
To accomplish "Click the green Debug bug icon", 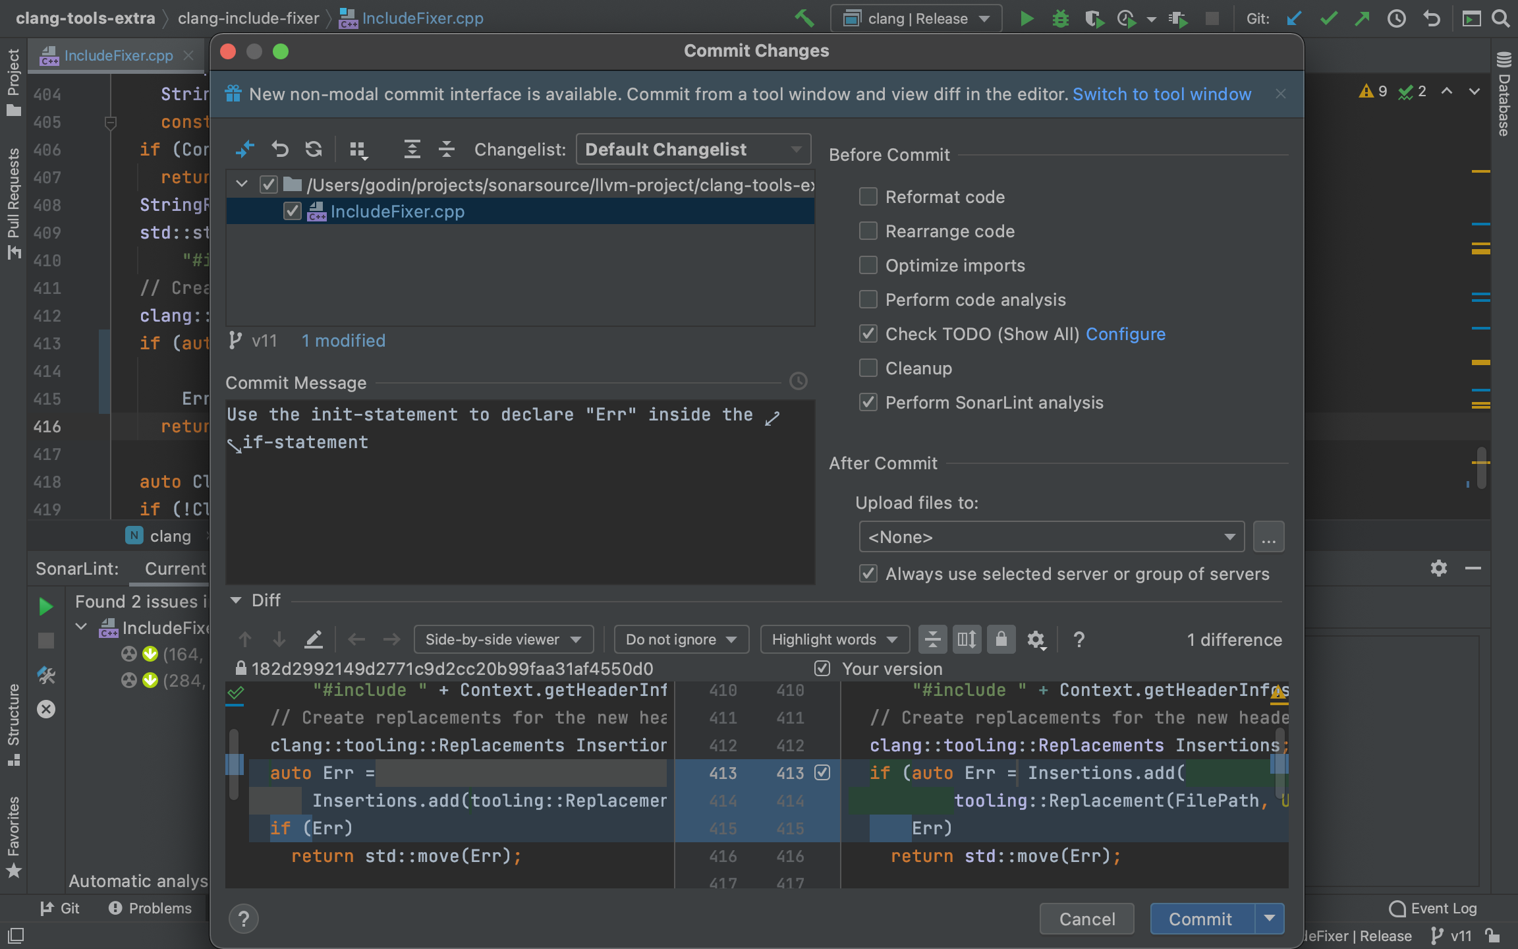I will (1060, 18).
